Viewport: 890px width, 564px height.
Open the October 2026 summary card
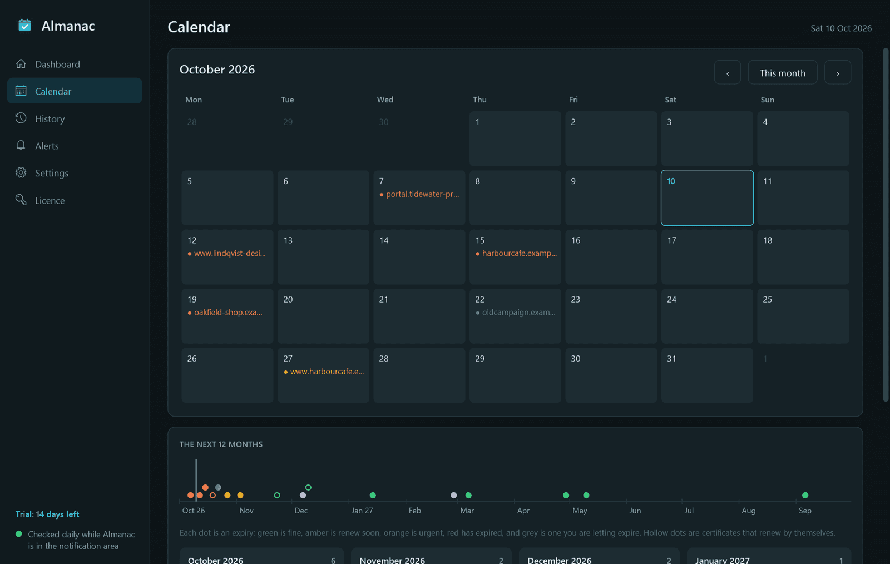point(261,556)
